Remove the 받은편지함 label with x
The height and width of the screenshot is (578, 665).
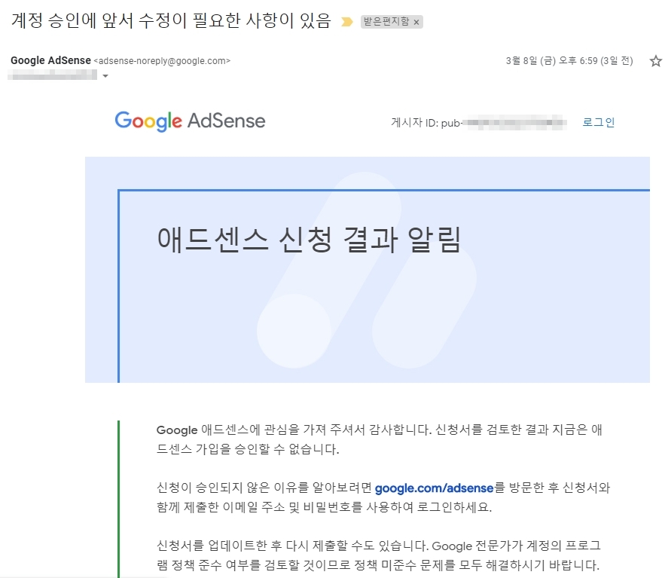416,22
